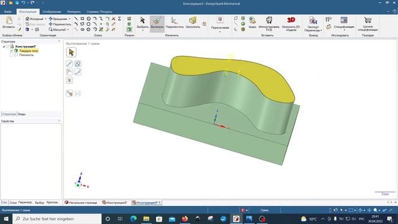Viewport: 398px width, 224px height.
Task: Click the Sigma equation sketch icon
Action: coord(119,19)
